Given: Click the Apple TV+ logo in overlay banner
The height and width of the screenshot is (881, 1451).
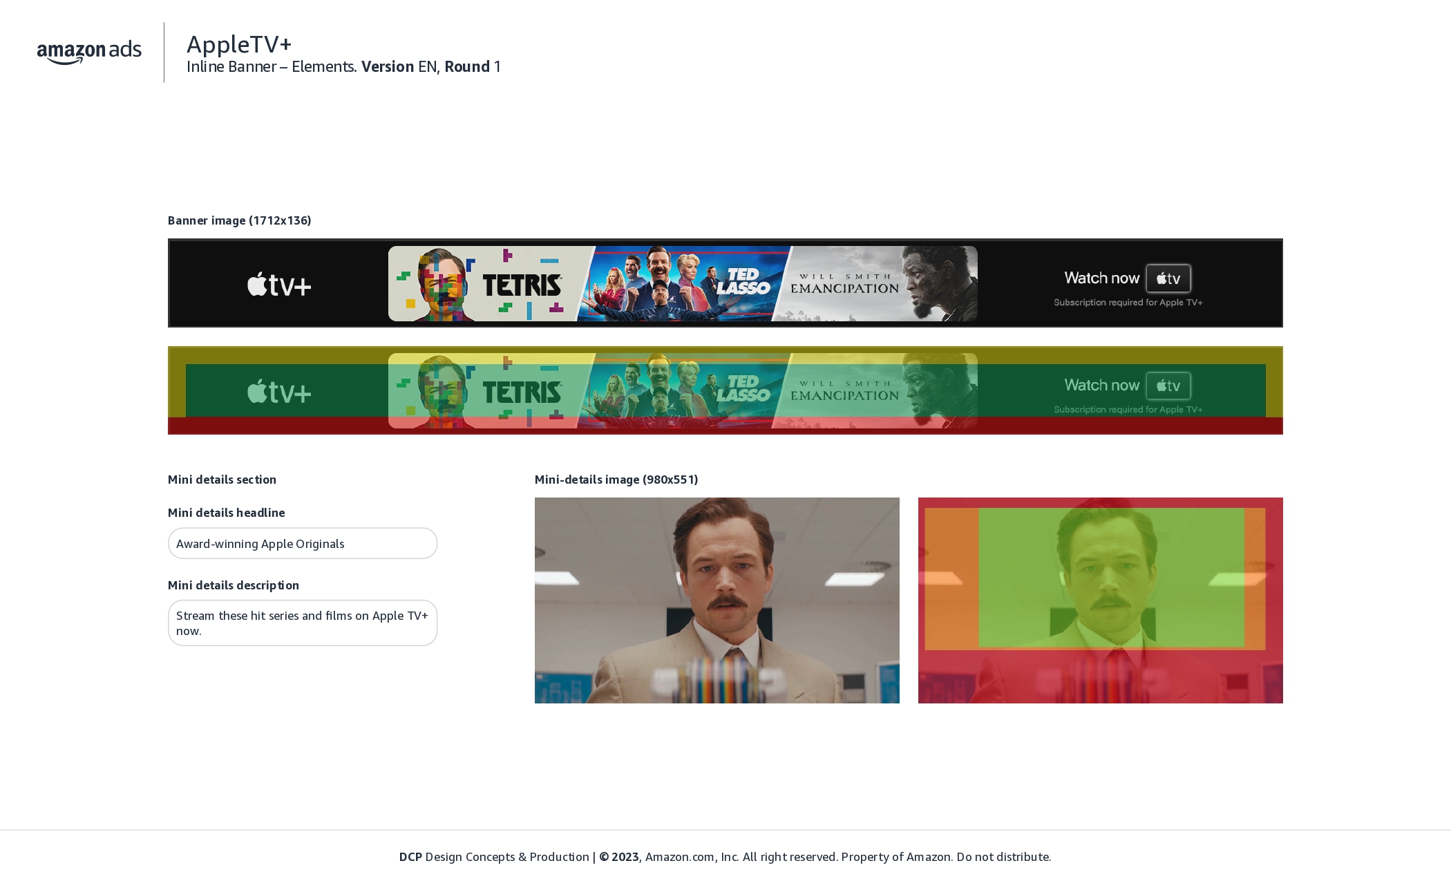Looking at the screenshot, I should [x=279, y=391].
